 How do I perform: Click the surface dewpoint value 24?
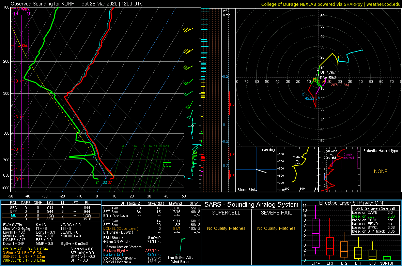click(97, 182)
